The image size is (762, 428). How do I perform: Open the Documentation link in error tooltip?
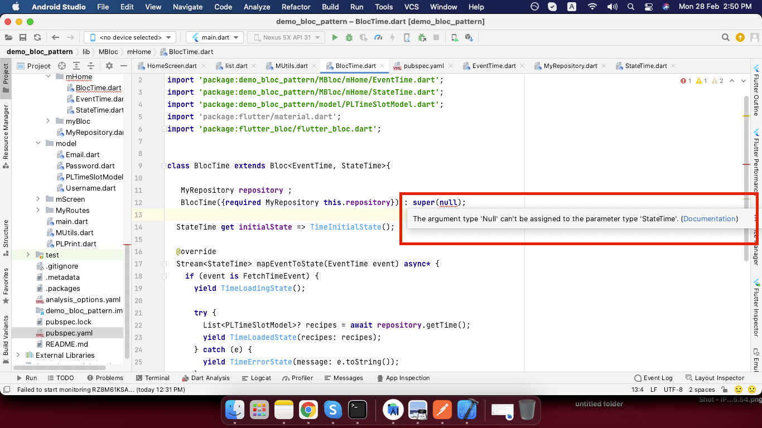pos(710,219)
